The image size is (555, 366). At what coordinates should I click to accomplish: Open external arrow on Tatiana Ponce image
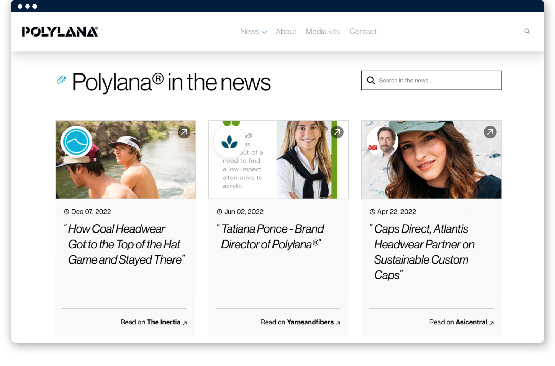[x=337, y=132]
